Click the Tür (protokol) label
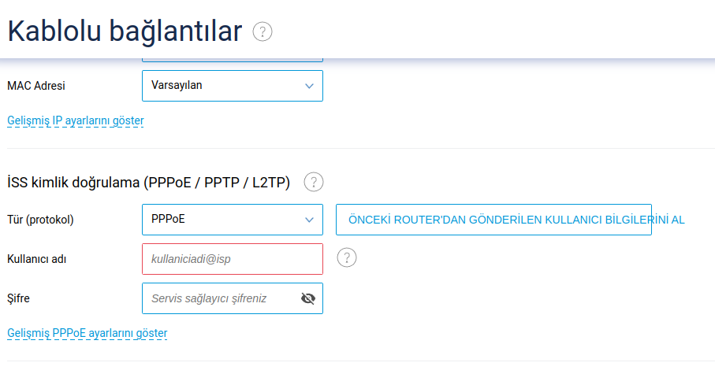 point(40,220)
